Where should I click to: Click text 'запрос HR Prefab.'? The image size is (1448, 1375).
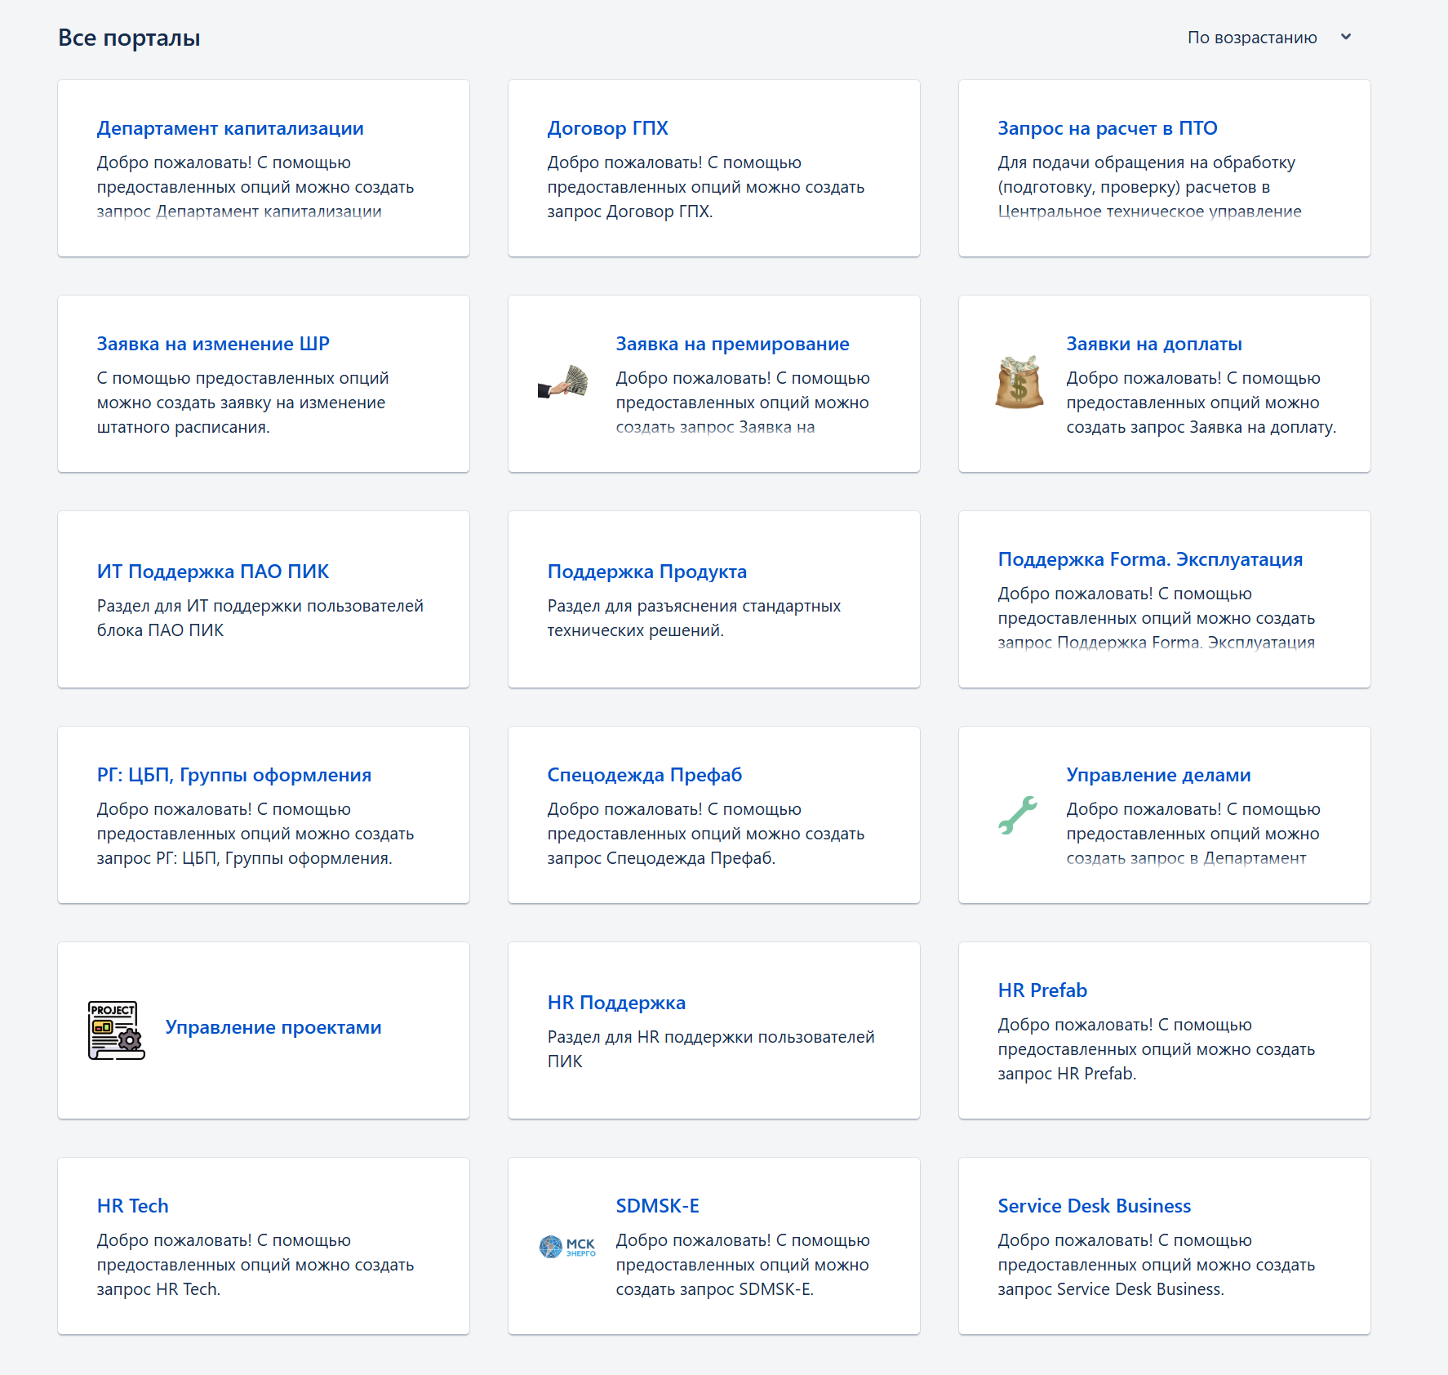pyautogui.click(x=1067, y=1074)
